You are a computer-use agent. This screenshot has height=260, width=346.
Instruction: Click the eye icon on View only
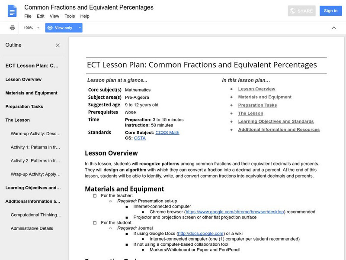click(x=50, y=28)
